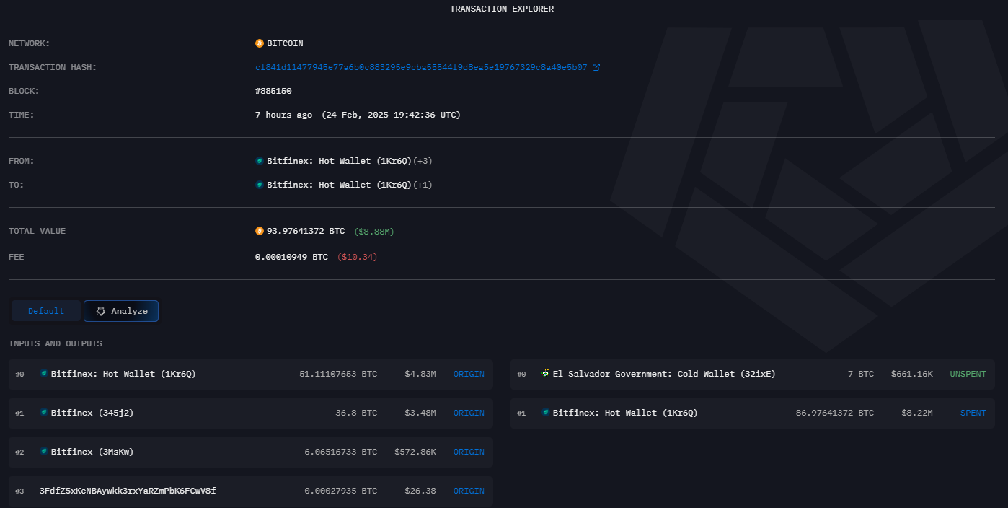Click the Bitcoin network icon

(260, 43)
